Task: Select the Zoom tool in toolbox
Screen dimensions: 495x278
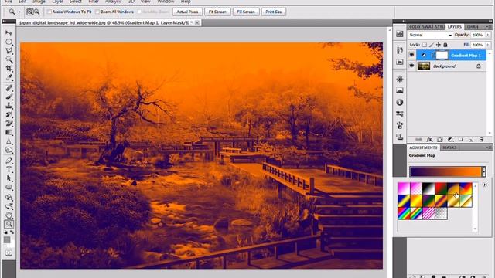Action: [9, 224]
